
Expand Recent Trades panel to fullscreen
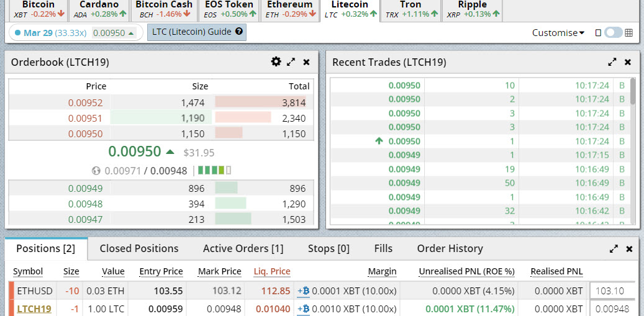pyautogui.click(x=612, y=62)
